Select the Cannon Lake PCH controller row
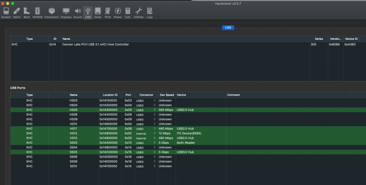Screen dimensions: 366x185 (188, 45)
